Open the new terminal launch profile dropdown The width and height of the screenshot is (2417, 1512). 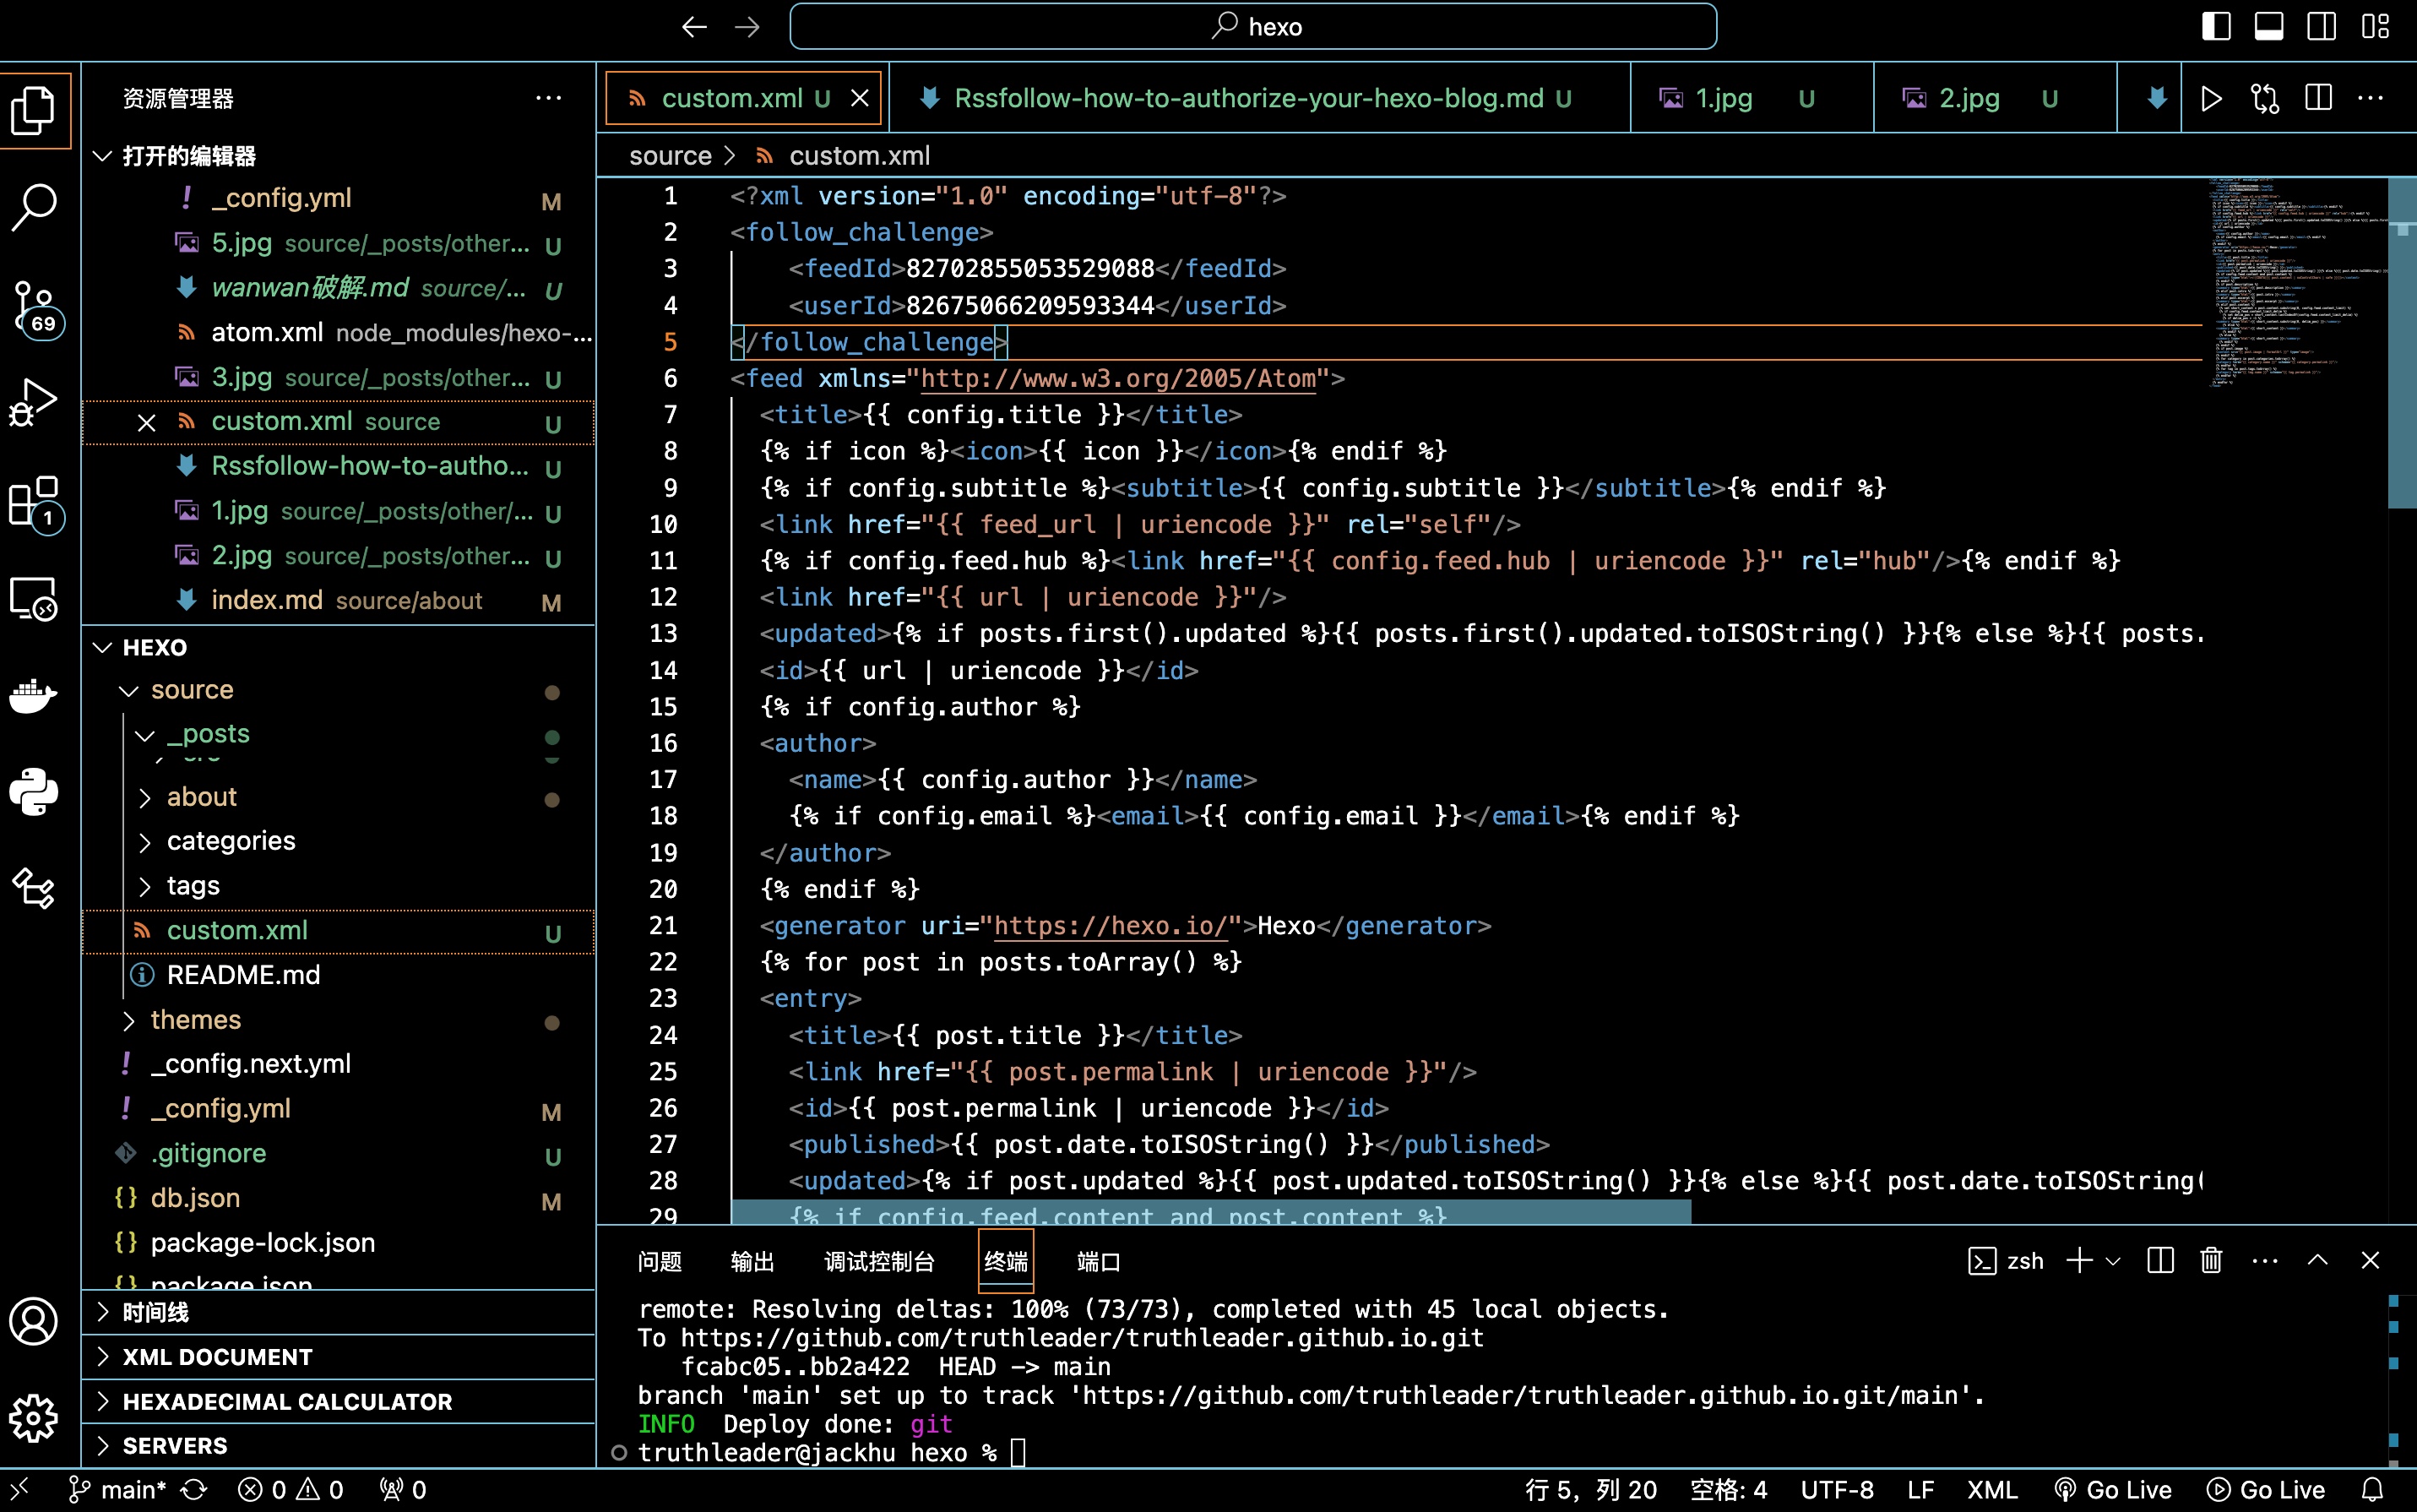pos(2113,1261)
